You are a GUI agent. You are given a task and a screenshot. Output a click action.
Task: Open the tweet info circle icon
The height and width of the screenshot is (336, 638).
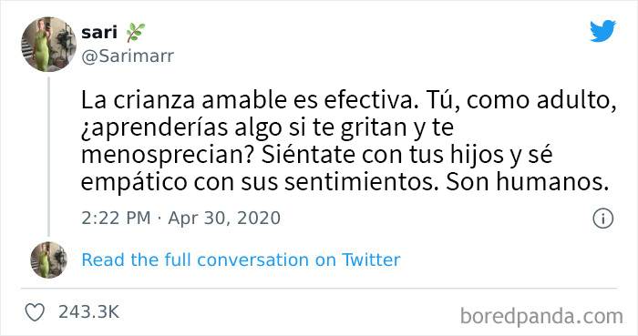click(602, 219)
